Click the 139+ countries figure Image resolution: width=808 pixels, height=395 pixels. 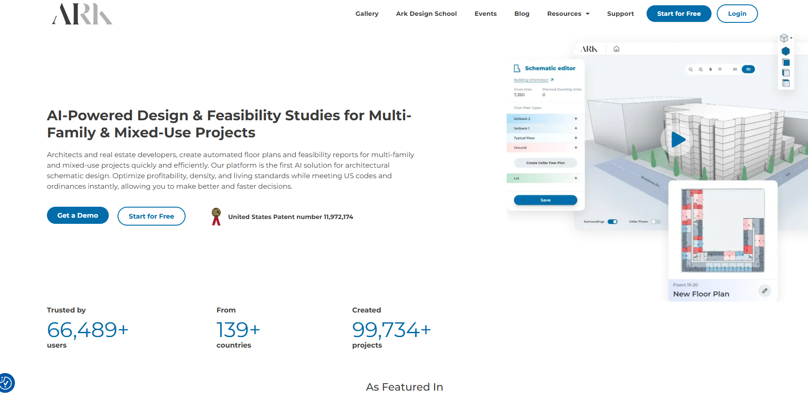(x=238, y=330)
